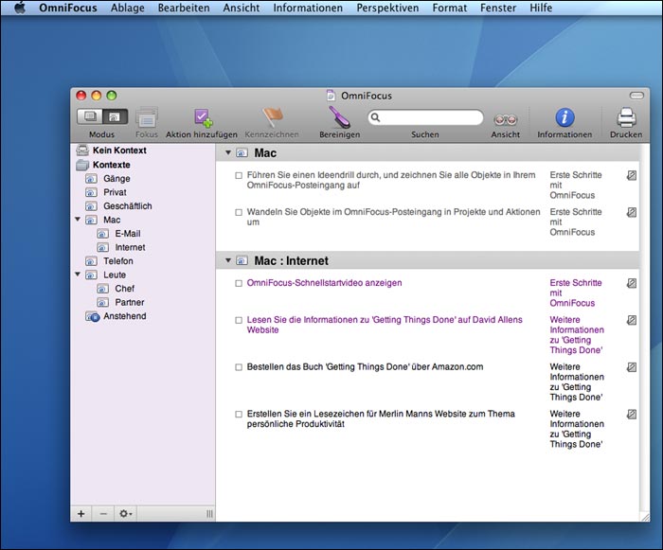
Task: Collapse the Leute context in sidebar
Action: [78, 275]
